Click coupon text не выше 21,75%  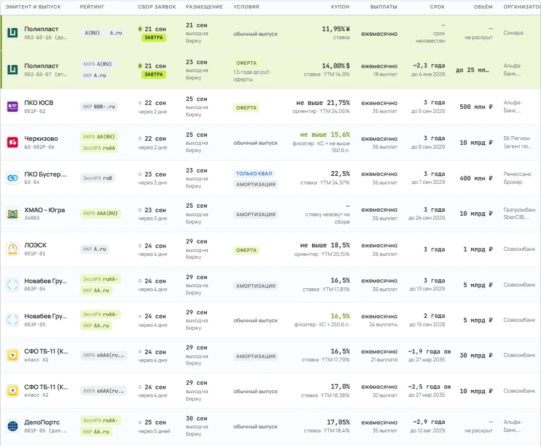[x=323, y=103]
